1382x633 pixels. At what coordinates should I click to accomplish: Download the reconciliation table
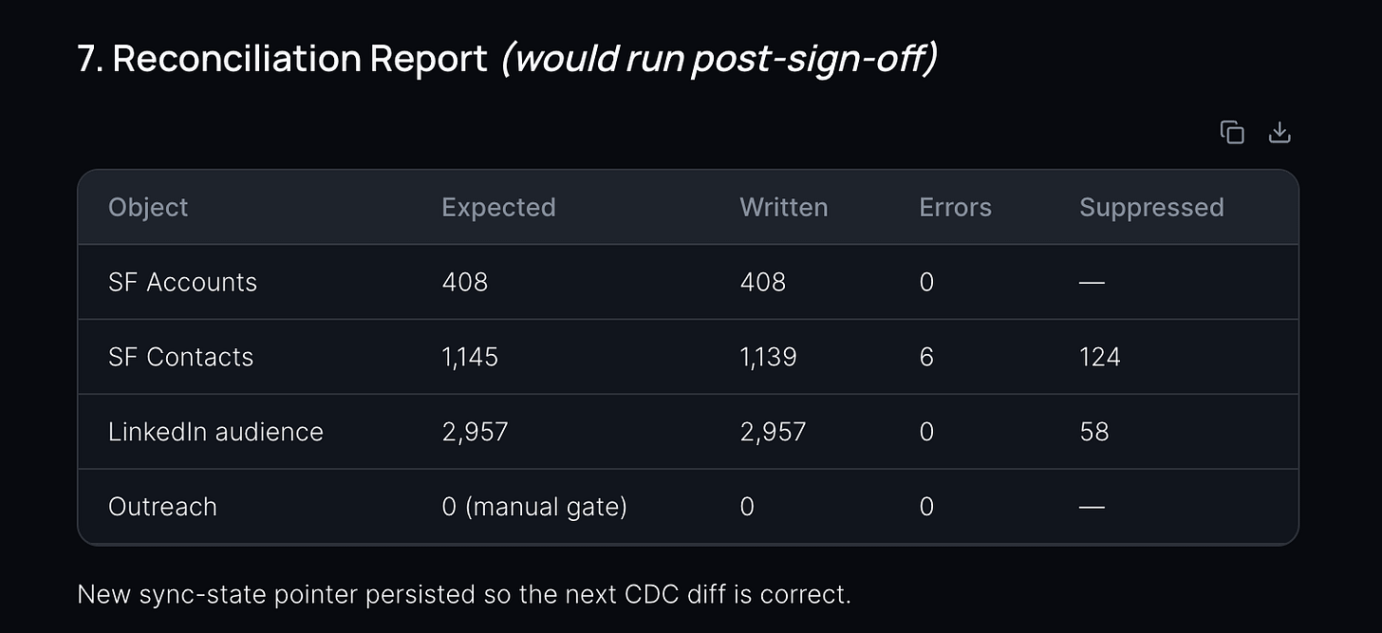coord(1279,133)
